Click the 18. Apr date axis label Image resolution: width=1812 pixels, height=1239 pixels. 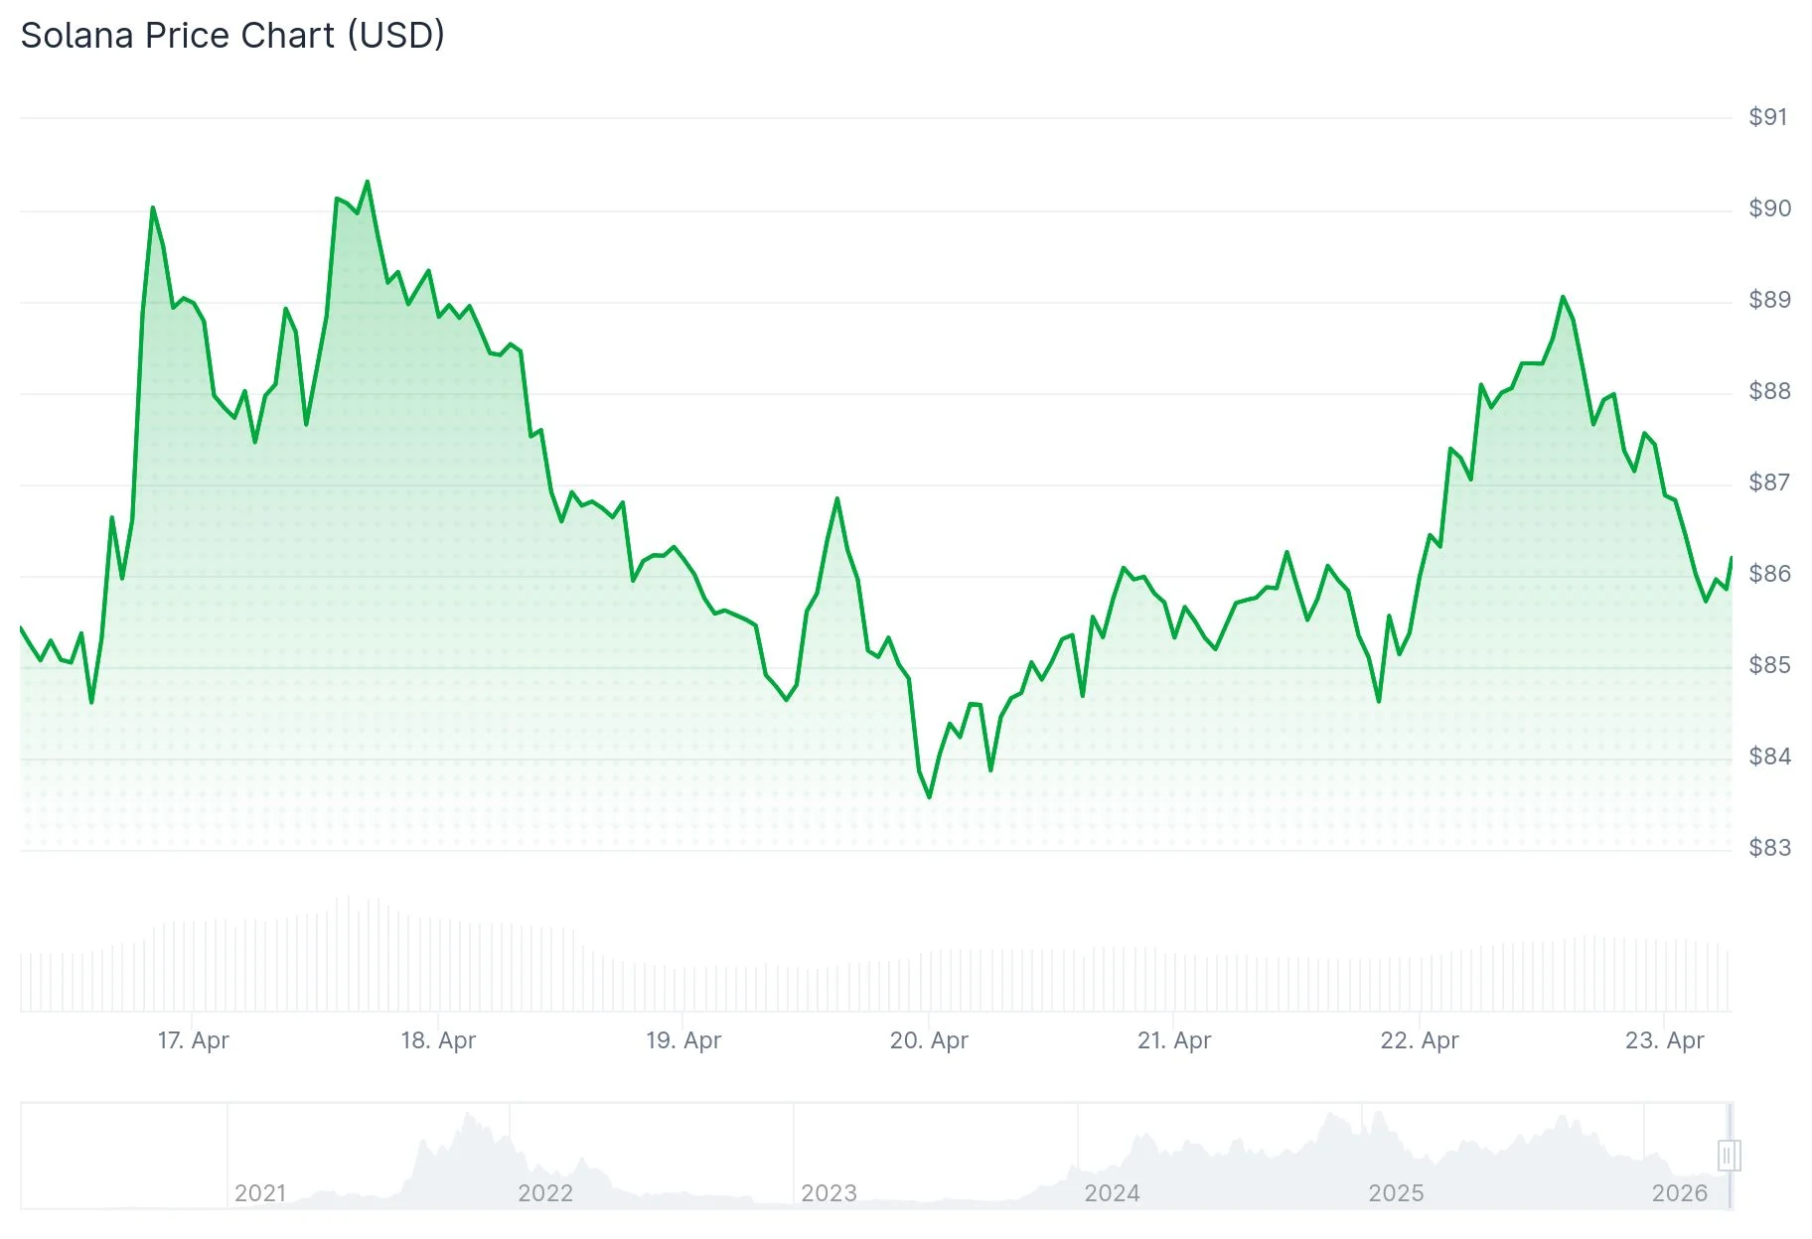click(438, 1040)
